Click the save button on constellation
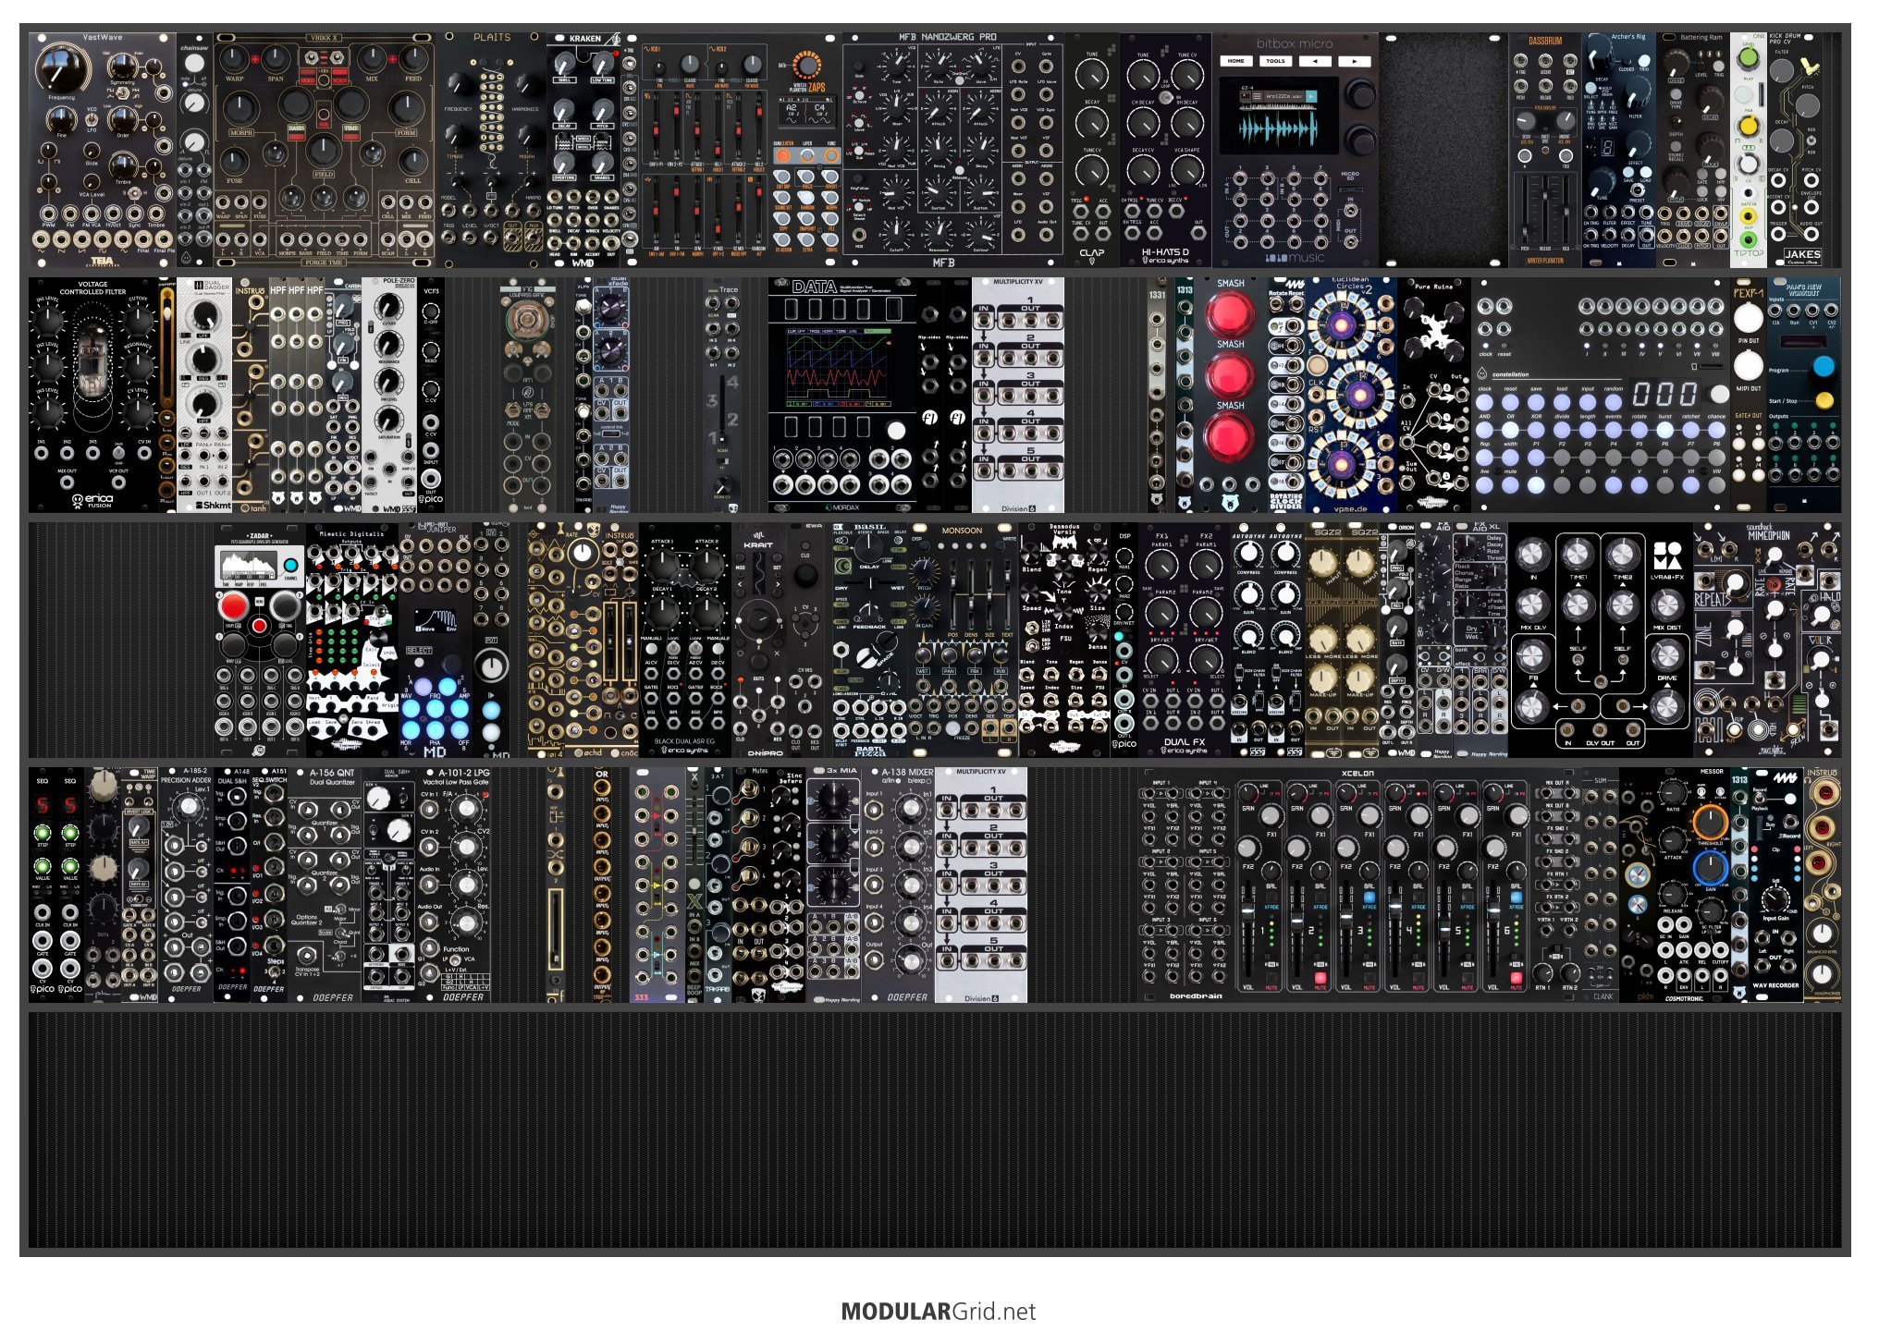1879x1331 pixels. (1536, 403)
